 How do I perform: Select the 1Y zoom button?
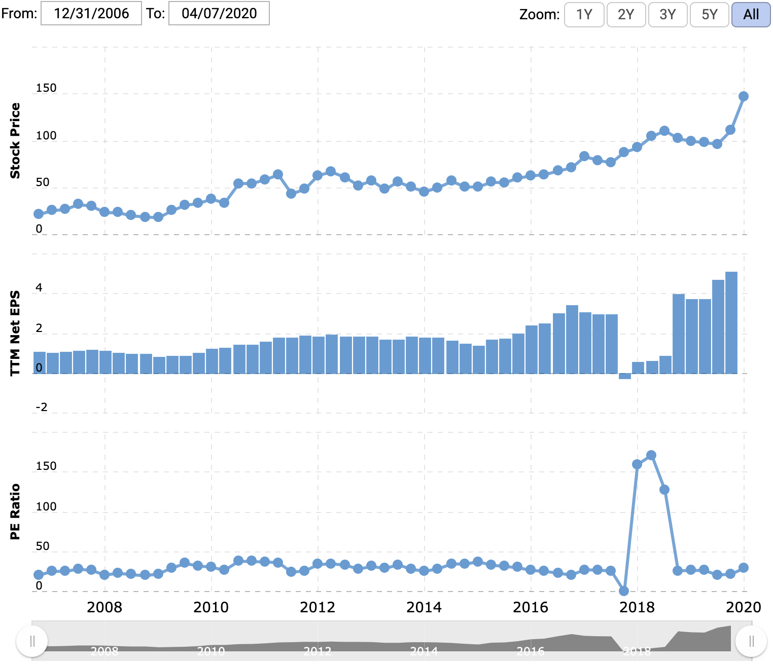pyautogui.click(x=584, y=14)
